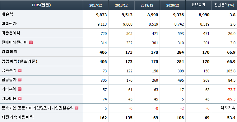Click 매출총이익 value 505
Screen dimensions: 237x122
[129, 34]
